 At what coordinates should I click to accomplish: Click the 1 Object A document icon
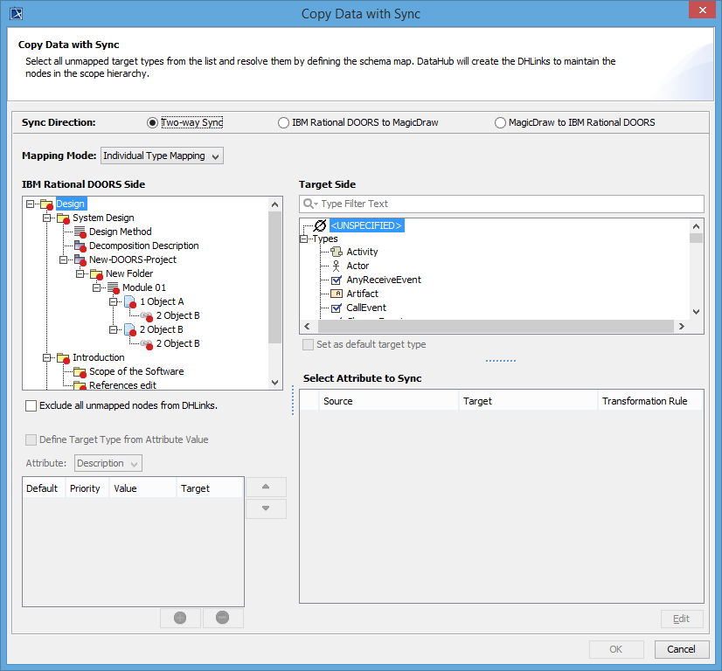[129, 301]
